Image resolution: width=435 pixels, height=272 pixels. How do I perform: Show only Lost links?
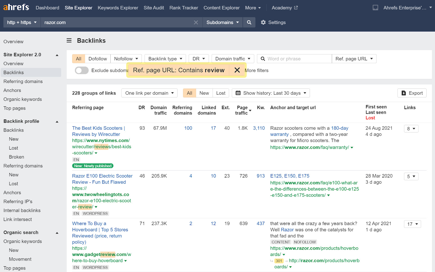point(220,93)
